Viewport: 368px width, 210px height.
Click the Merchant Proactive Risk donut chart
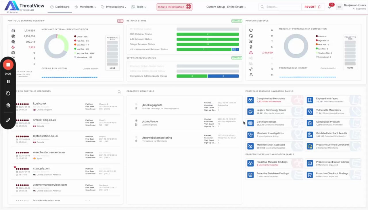[296, 46]
